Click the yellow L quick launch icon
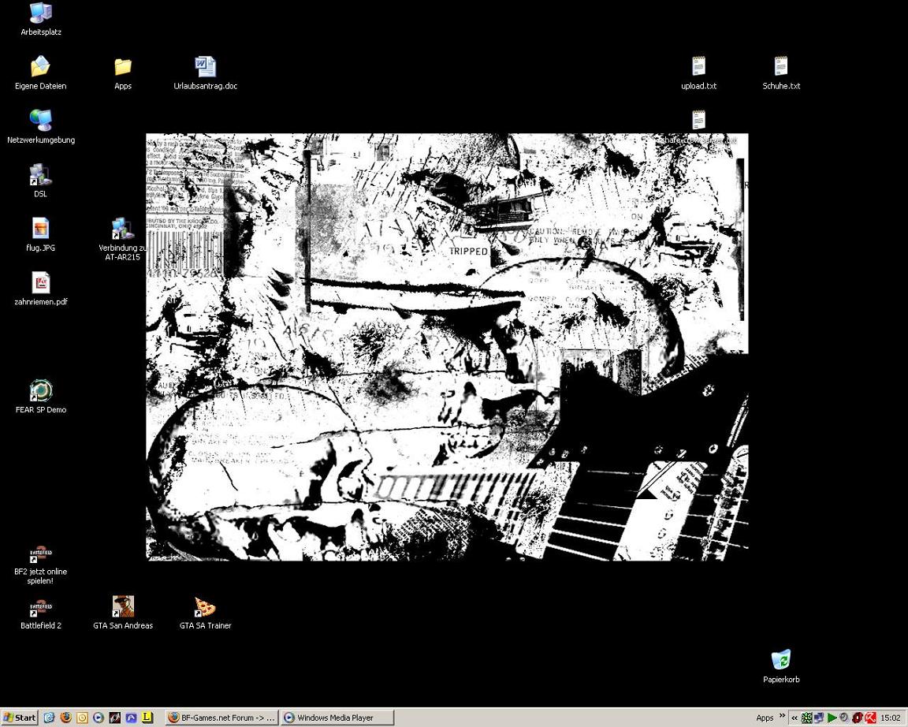This screenshot has width=908, height=727. 147,718
